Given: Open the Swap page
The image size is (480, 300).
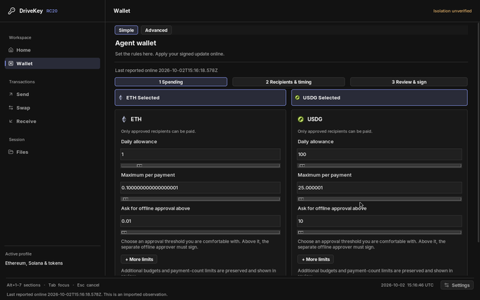Looking at the screenshot, I should [52, 108].
